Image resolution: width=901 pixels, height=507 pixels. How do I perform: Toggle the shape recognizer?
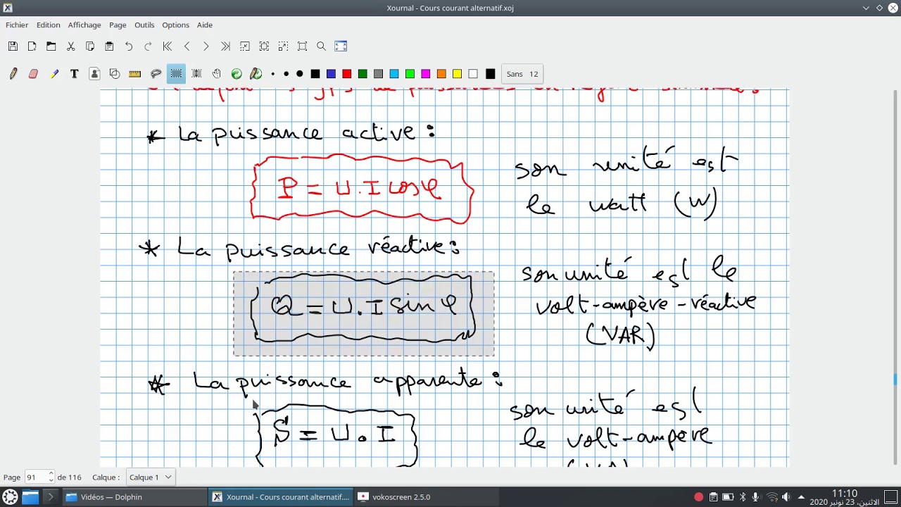tap(115, 74)
